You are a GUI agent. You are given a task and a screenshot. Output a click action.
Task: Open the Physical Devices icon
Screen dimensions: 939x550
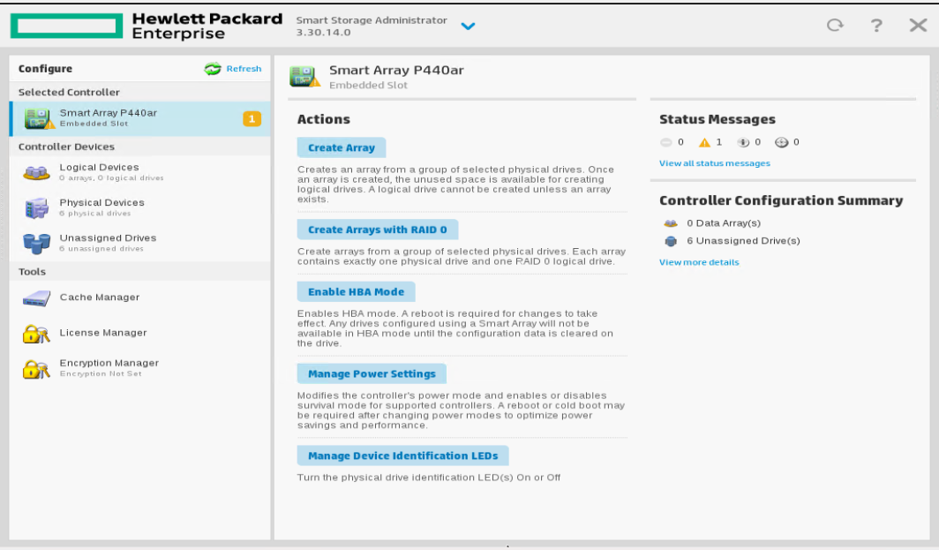tap(36, 207)
